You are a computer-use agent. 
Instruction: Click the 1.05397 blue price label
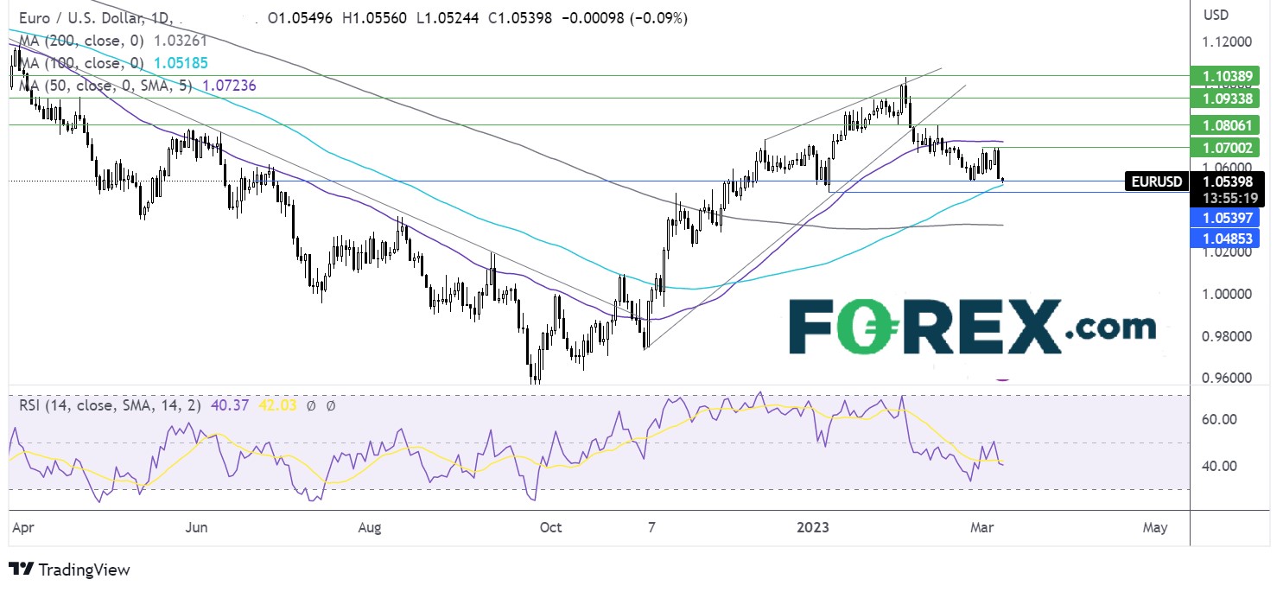[1224, 217]
